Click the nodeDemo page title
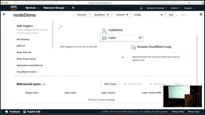Viewport: 205px width, 115px height. tap(25, 15)
